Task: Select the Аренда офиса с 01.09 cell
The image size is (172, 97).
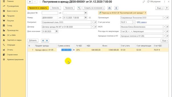Action: [45, 50]
